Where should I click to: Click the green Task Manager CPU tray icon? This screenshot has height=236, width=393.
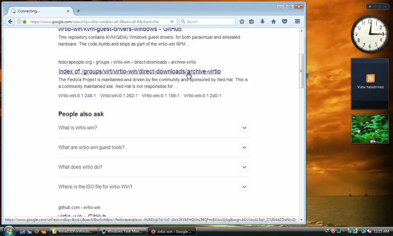point(339,231)
